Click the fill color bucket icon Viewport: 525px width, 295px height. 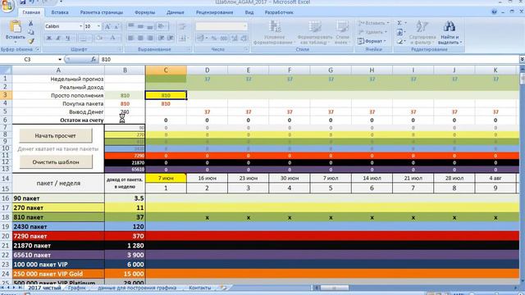point(99,39)
